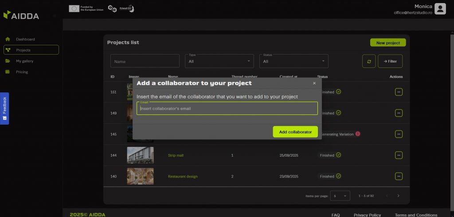454x217 pixels.
Task: Go to the Pricing page
Action: (22, 72)
